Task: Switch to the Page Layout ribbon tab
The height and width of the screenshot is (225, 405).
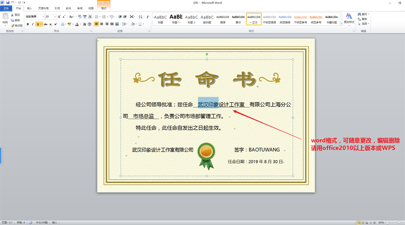Action: 43,9
